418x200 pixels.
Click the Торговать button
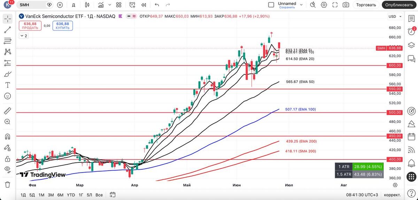tap(366, 5)
